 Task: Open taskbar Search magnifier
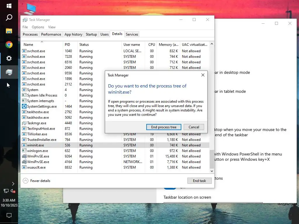click(x=9, y=17)
